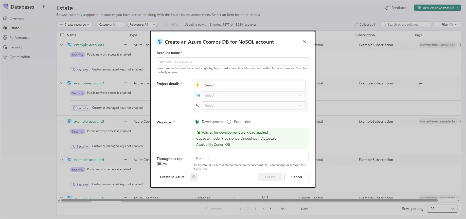Open the Relevance: All filter dropdown
This screenshot has width=466, height=219.
click(142, 24)
